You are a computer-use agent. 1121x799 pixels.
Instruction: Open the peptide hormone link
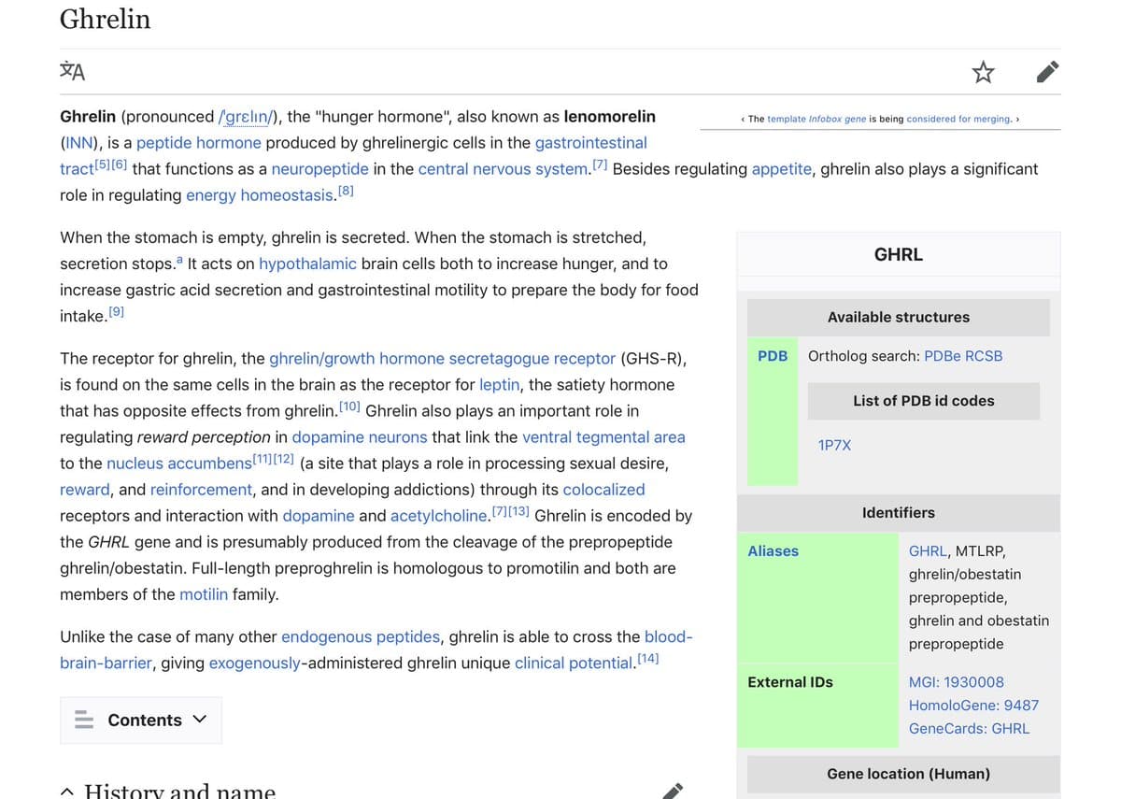[x=198, y=142]
